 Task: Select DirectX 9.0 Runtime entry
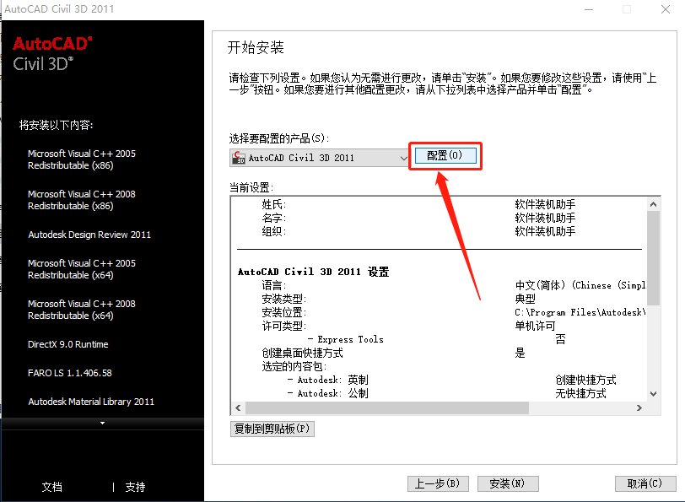[68, 345]
